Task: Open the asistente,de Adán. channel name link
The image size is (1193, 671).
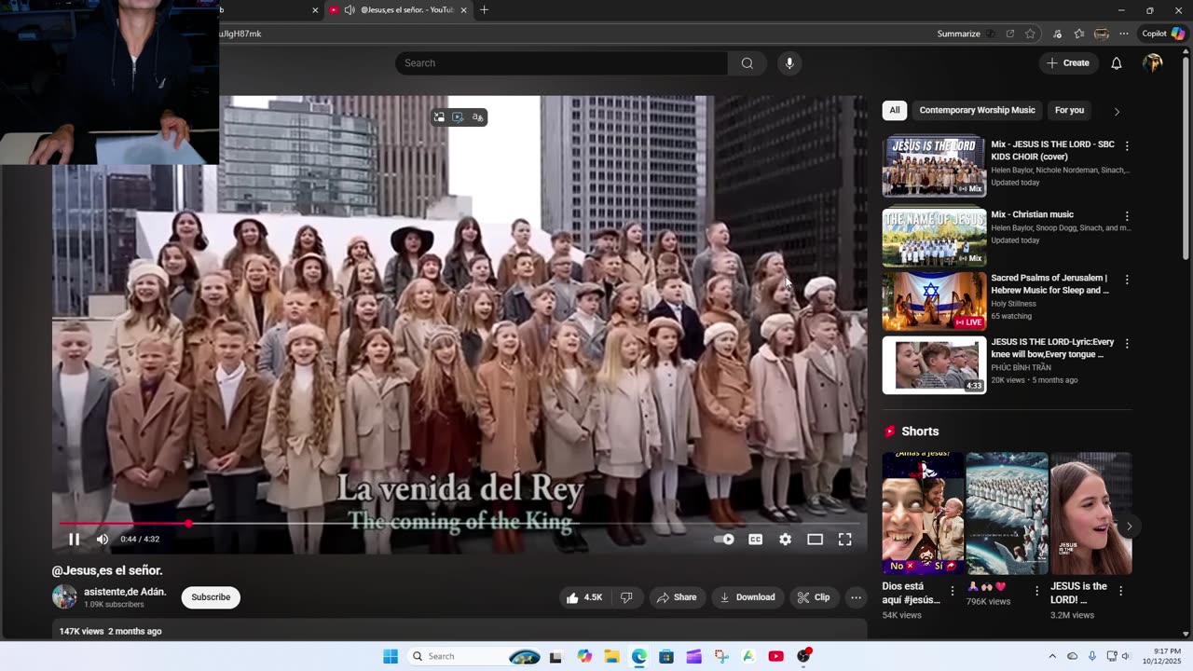Action: (125, 592)
